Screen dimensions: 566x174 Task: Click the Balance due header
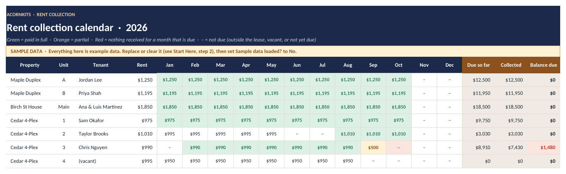544,65
